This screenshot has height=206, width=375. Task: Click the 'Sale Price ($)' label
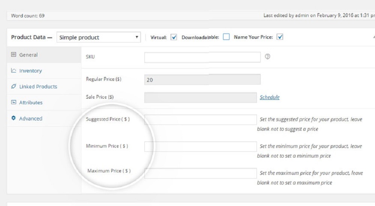(100, 97)
